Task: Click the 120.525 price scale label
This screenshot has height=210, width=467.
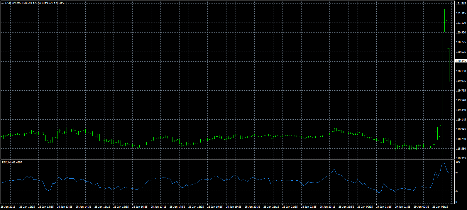Action: [461, 52]
